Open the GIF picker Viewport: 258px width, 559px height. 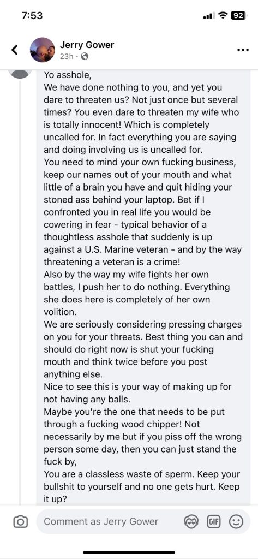[213, 522]
